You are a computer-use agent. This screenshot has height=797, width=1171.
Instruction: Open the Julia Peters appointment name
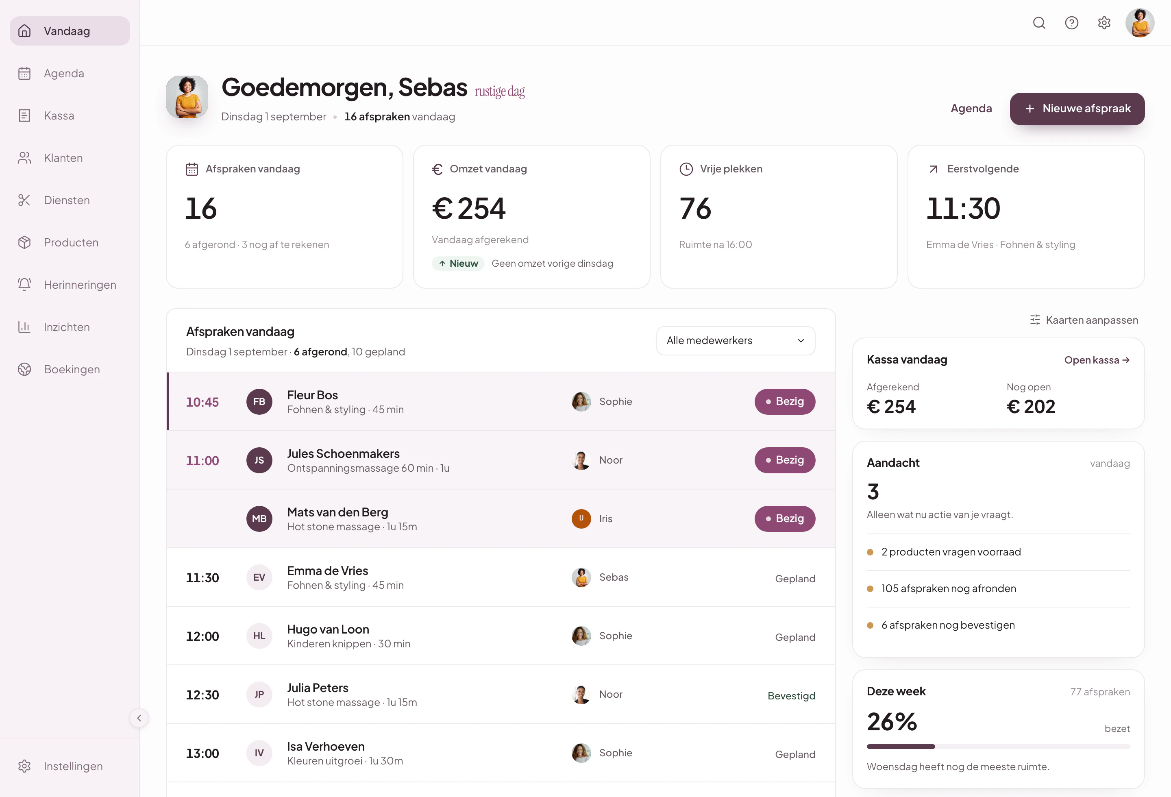click(318, 687)
